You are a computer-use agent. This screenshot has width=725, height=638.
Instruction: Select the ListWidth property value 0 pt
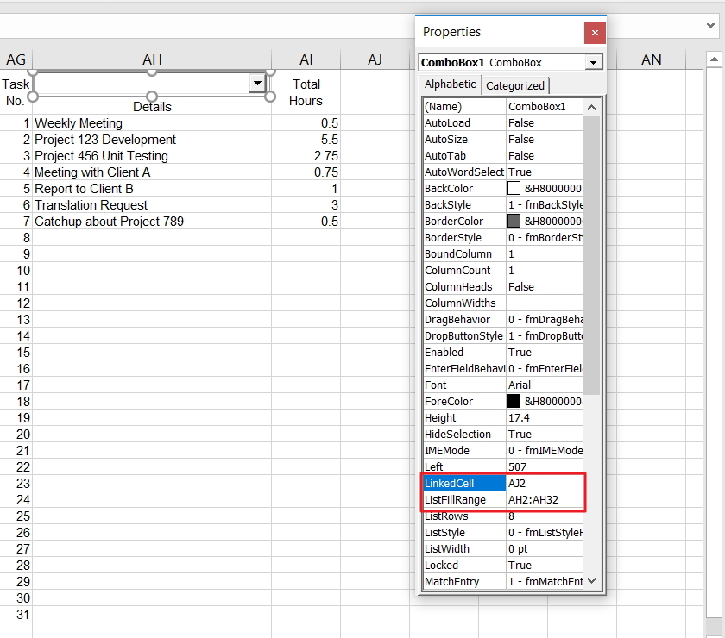pos(545,549)
